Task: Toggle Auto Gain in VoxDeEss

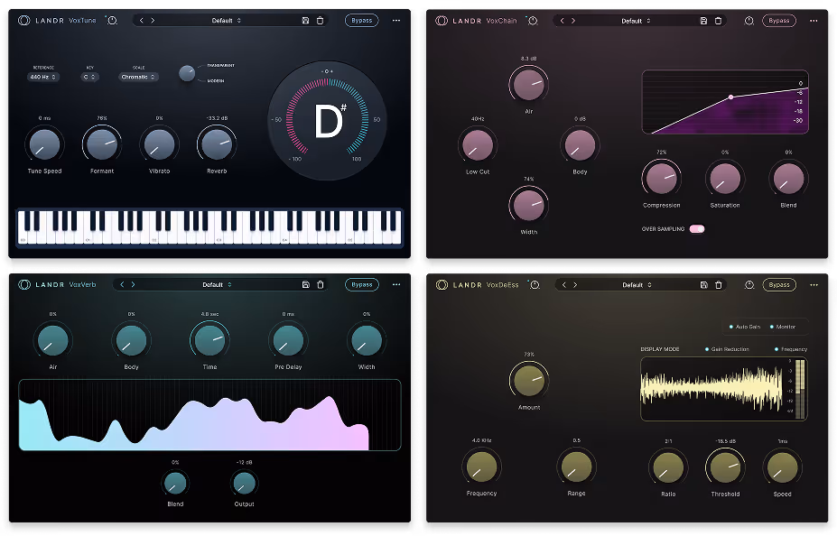Action: (745, 327)
